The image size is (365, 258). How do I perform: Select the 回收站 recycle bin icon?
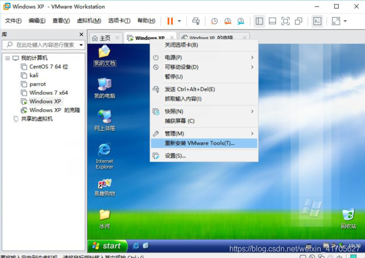tap(348, 218)
